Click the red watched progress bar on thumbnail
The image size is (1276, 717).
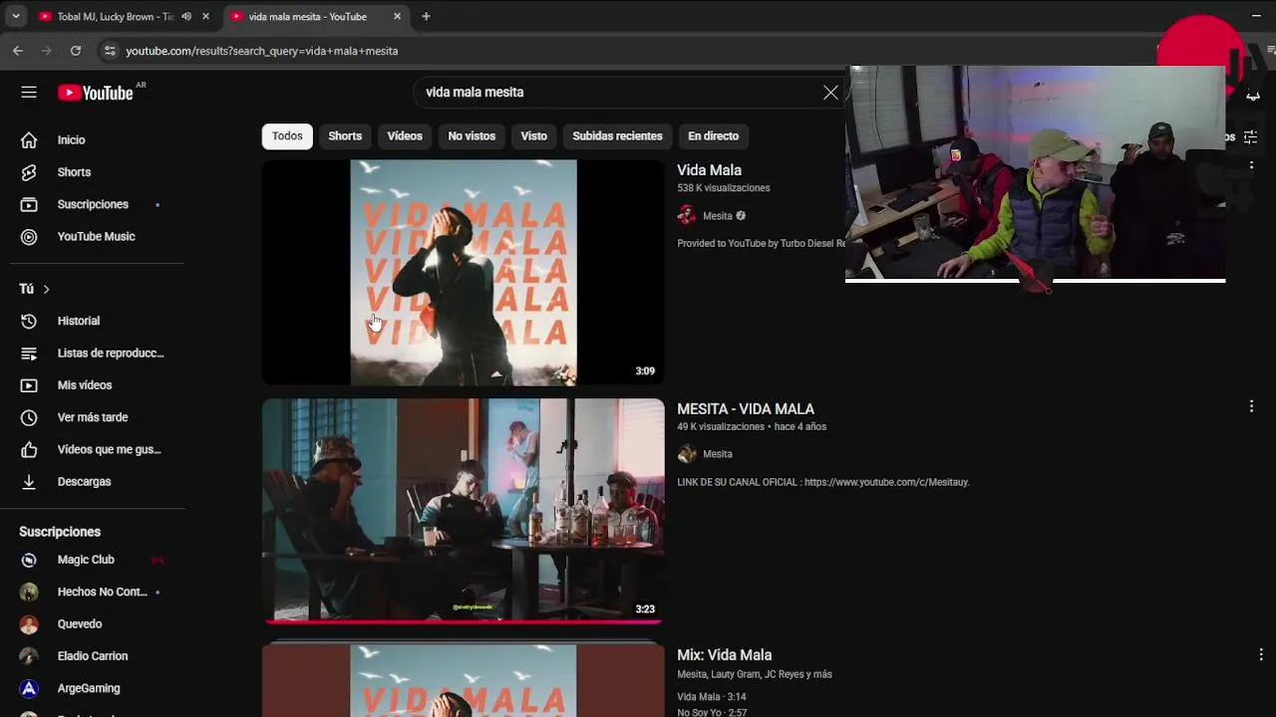463,621
